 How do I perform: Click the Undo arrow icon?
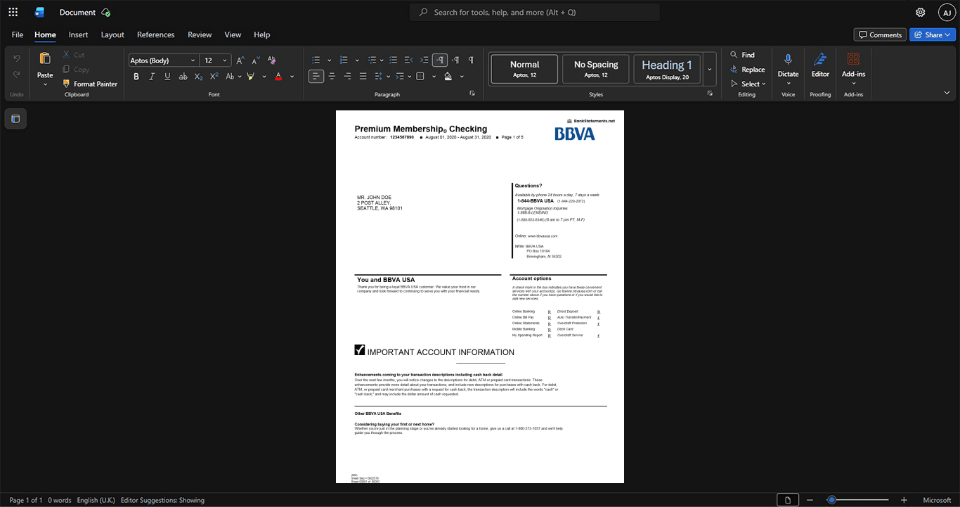[x=17, y=58]
